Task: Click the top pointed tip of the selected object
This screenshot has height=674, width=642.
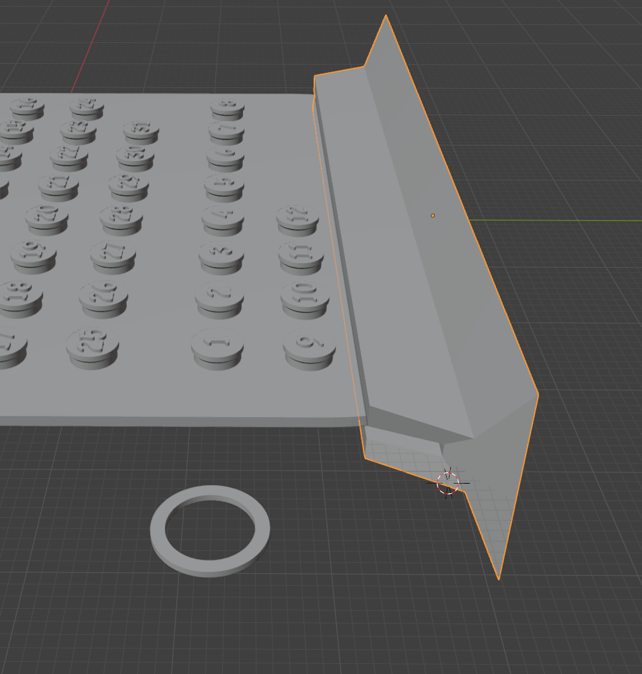Action: 386,17
